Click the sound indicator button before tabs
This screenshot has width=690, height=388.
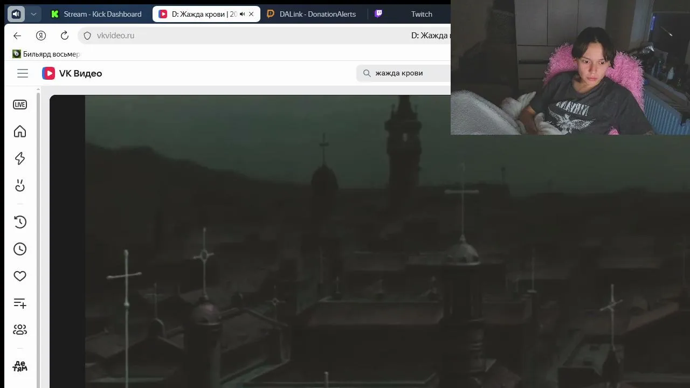coord(16,14)
